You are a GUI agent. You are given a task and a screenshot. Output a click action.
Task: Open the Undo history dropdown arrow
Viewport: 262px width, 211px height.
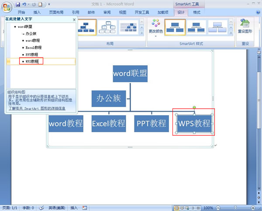click(29, 4)
